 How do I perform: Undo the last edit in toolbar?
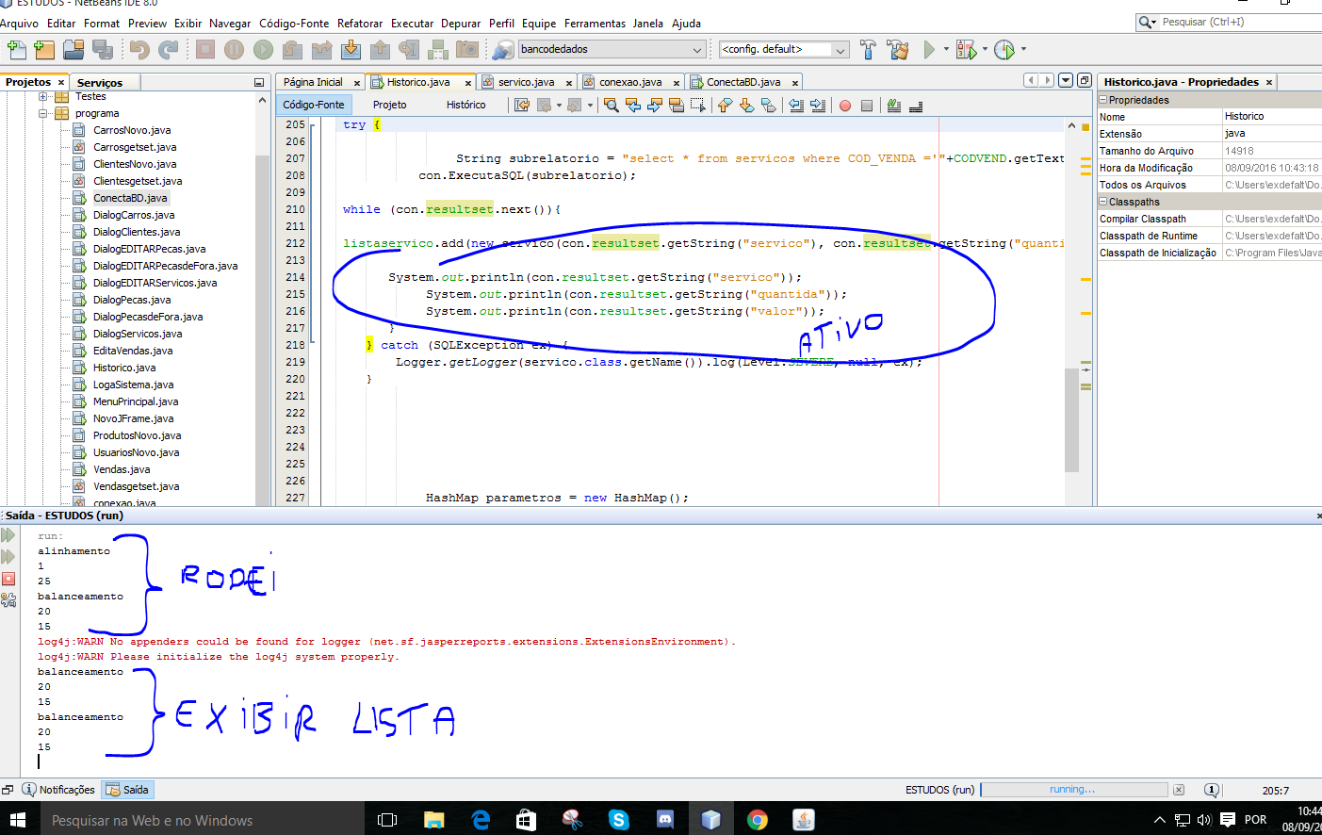coord(139,49)
